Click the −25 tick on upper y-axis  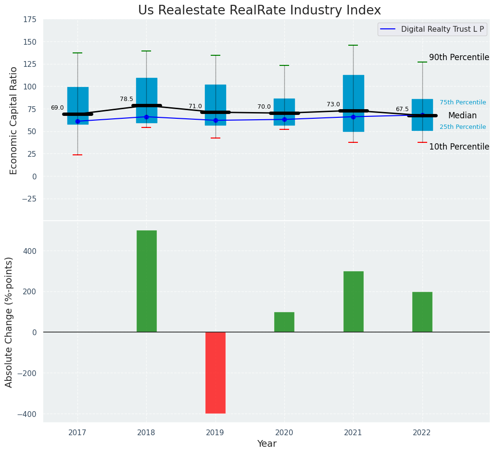click(x=29, y=199)
